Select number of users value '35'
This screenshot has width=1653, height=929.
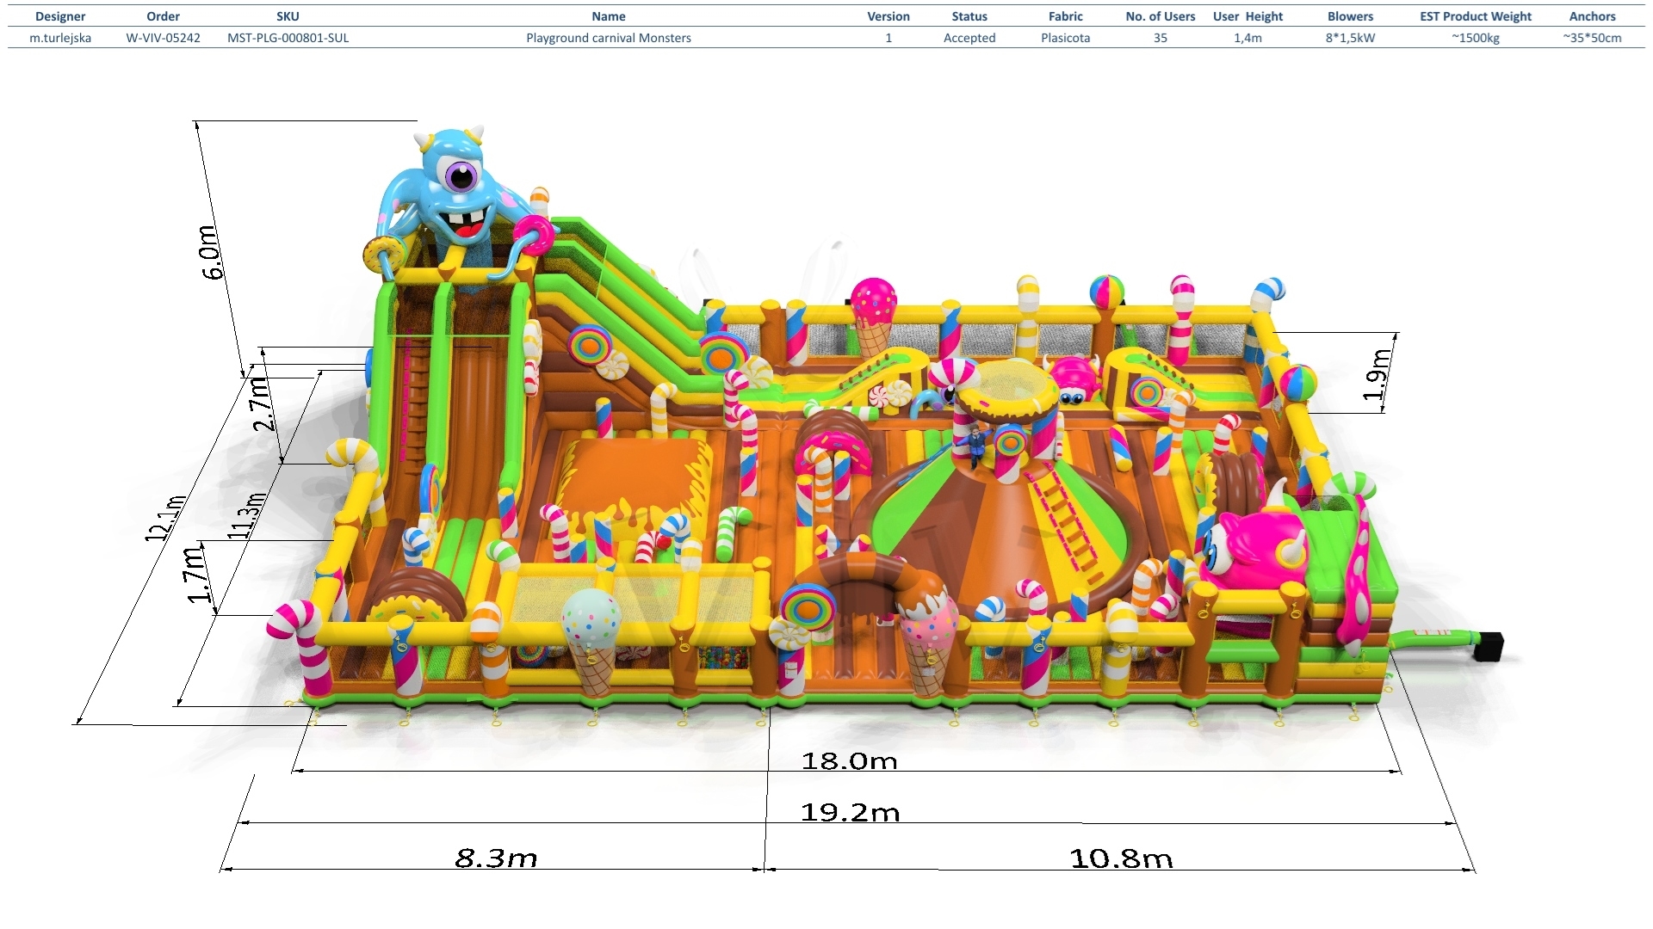[1161, 38]
